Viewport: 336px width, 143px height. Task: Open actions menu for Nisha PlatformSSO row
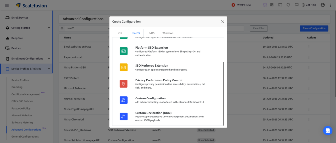pyautogui.click(x=309, y=67)
